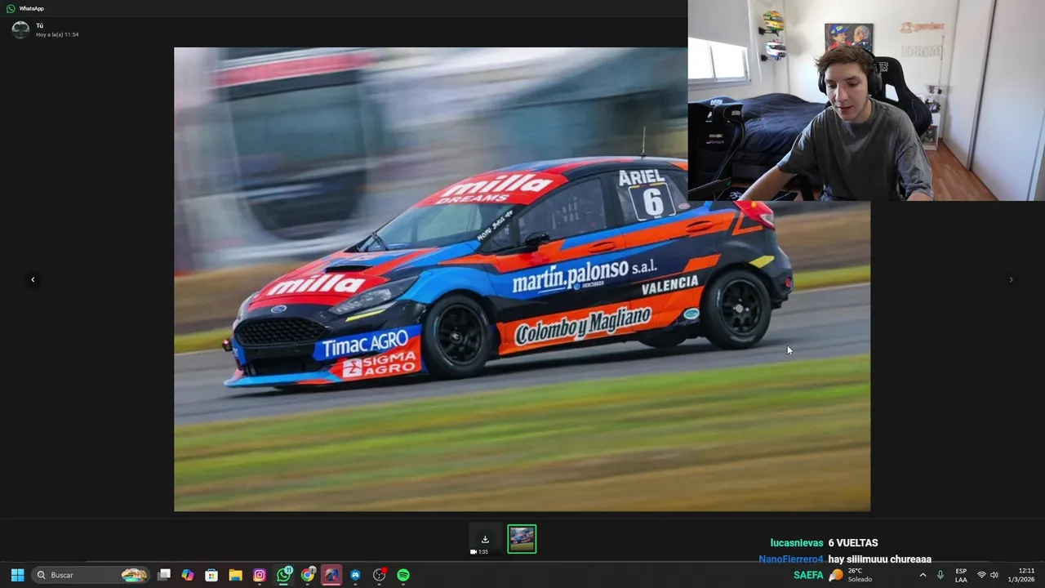Viewport: 1045px width, 588px height.
Task: Click the sender name 'Tú' in the viewer header
Action: [39, 25]
